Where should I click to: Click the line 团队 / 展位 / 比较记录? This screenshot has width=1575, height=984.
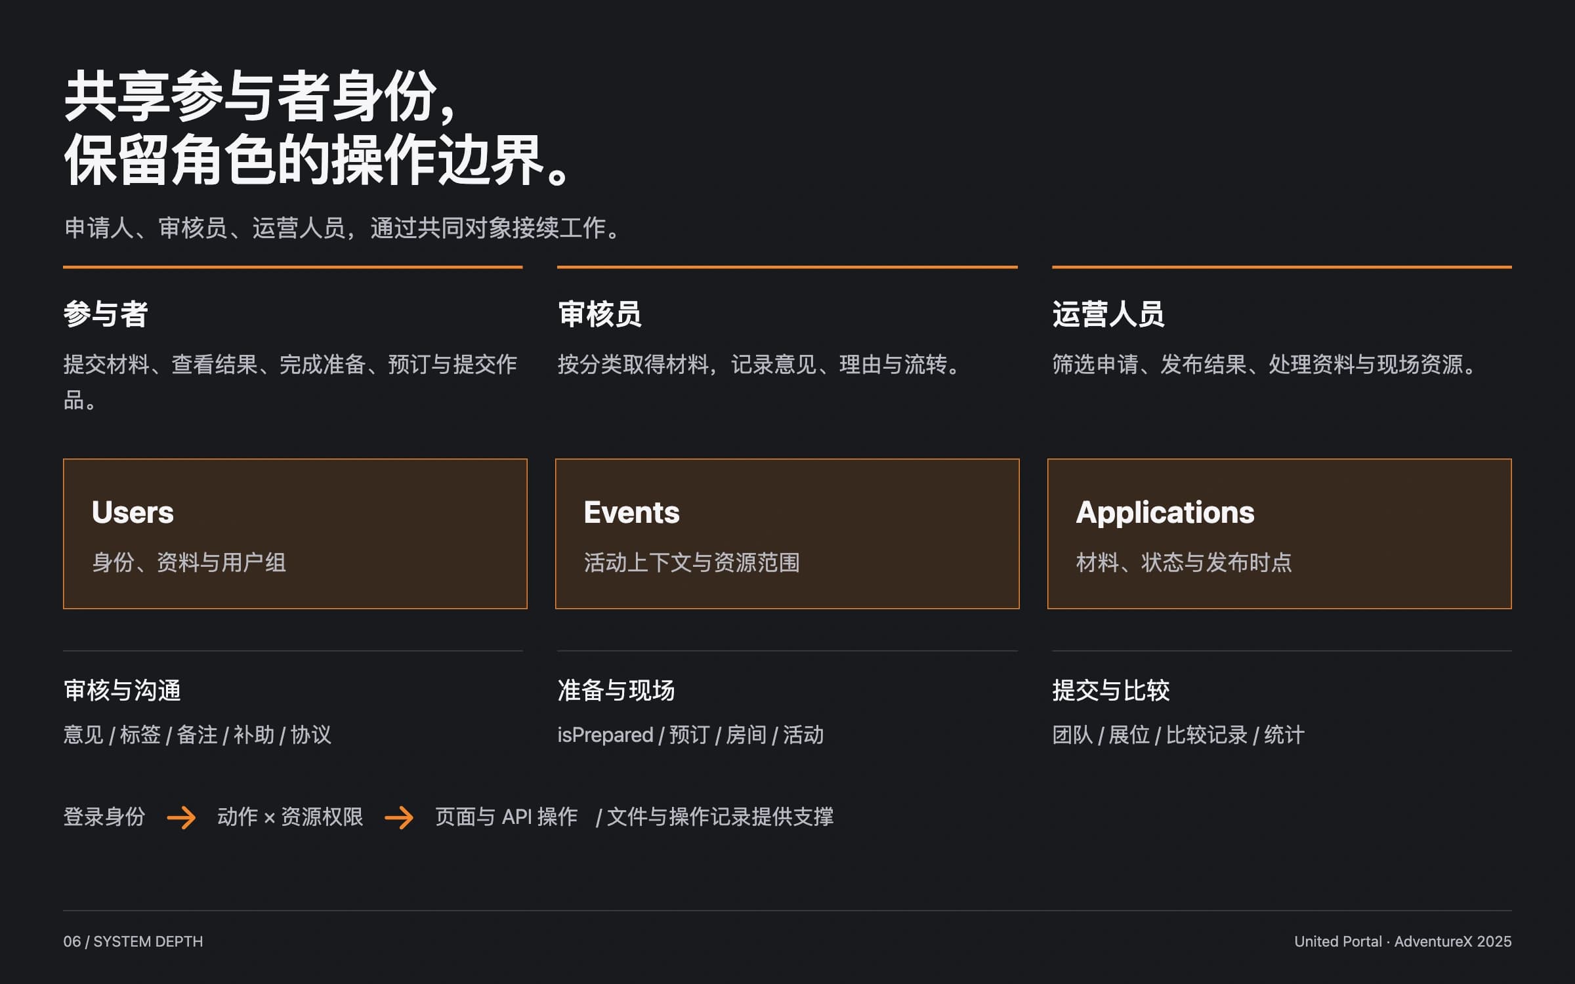tap(1178, 735)
